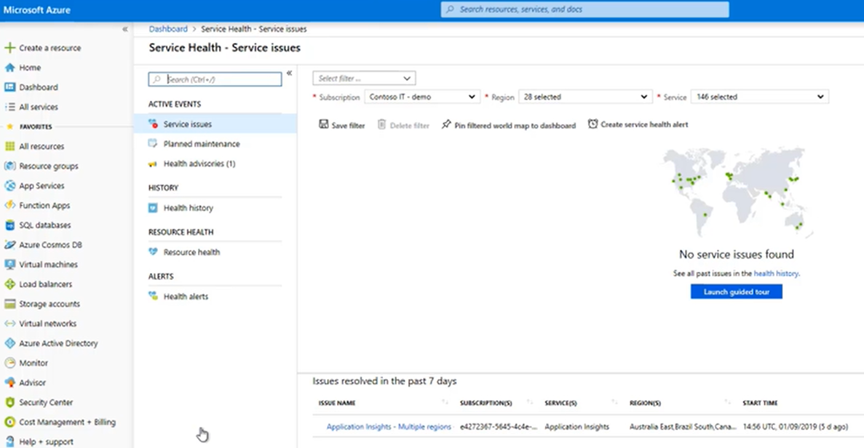
Task: Collapse the Service Health menu pane
Action: pos(289,73)
